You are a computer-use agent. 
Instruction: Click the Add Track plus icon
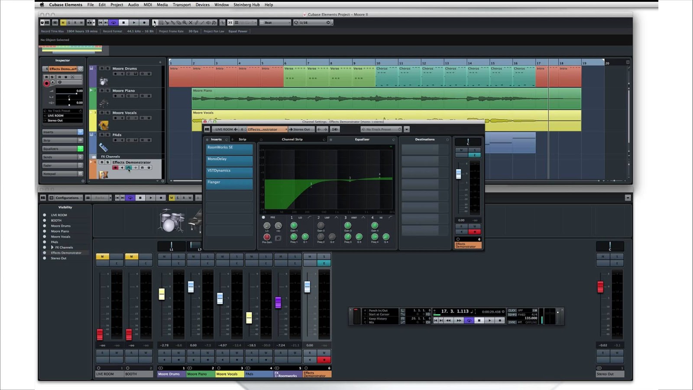coord(160,62)
